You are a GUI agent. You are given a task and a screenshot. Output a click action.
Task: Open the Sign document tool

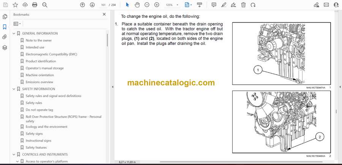pyautogui.click(x=233, y=5)
